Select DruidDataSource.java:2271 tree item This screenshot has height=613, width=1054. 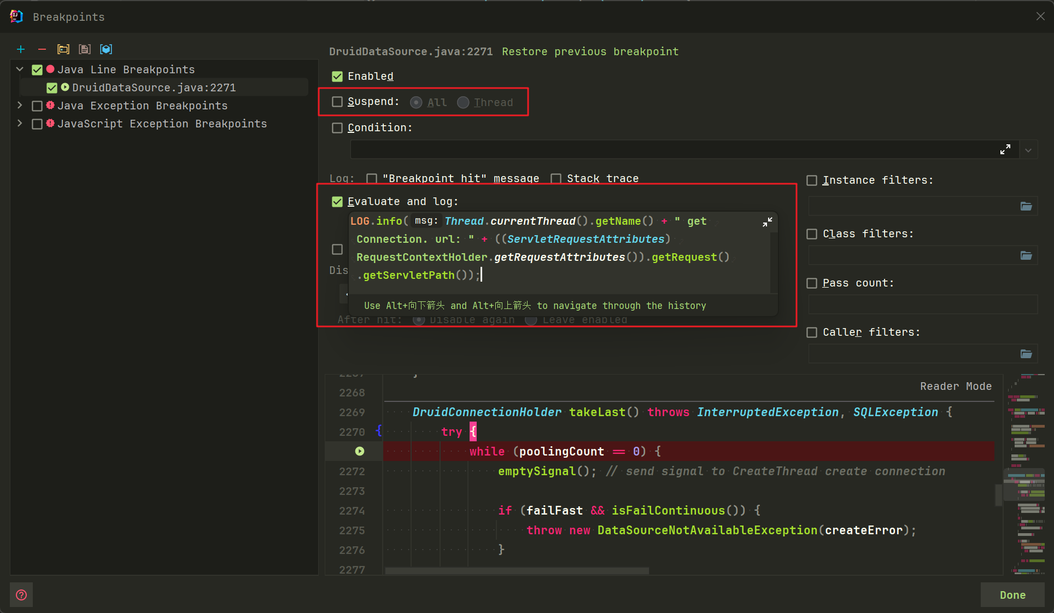[164, 87]
